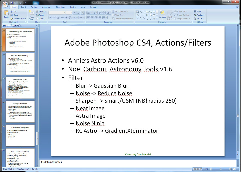The height and width of the screenshot is (172, 241).
Task: Open the Design ribbon tab
Action: 34,7
